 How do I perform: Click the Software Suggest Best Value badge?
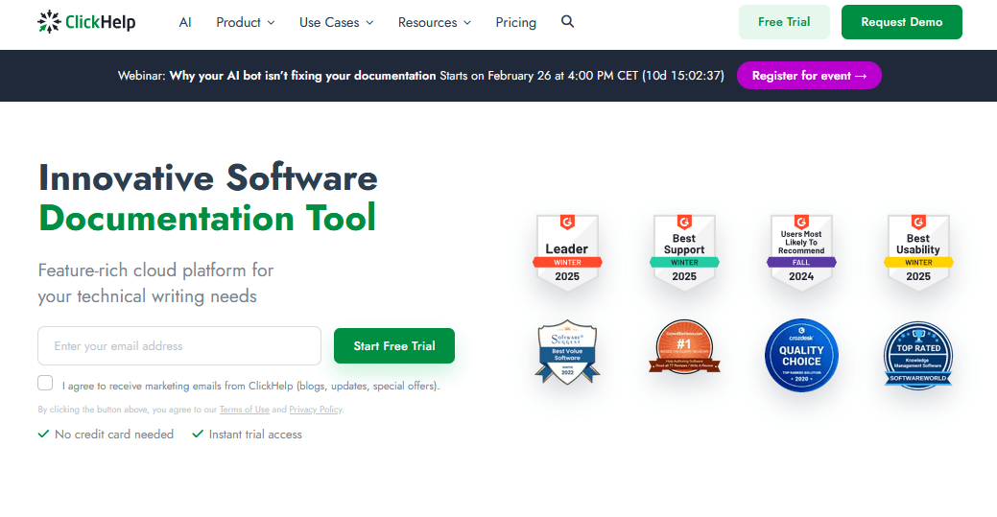coord(567,352)
